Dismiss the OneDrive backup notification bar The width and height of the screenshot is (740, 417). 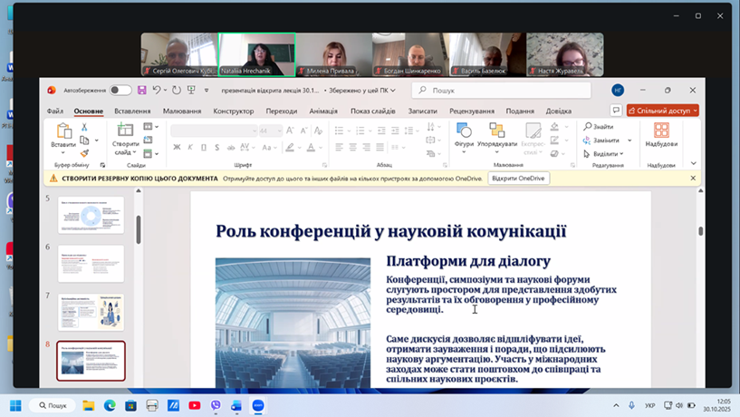tap(693, 179)
